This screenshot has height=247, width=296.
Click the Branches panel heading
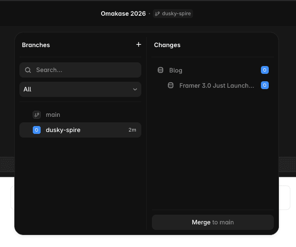pos(36,45)
